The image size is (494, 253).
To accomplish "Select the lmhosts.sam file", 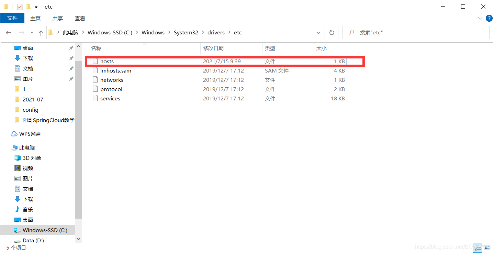I will tap(218, 70).
